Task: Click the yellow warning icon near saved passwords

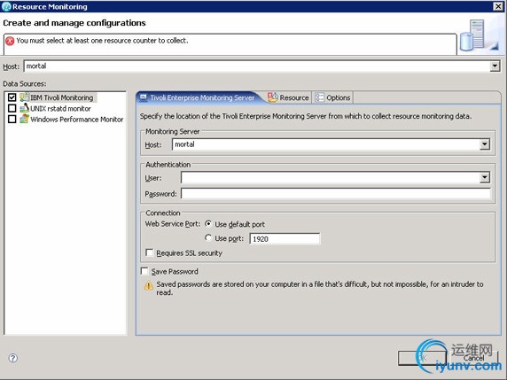Action: 148,285
